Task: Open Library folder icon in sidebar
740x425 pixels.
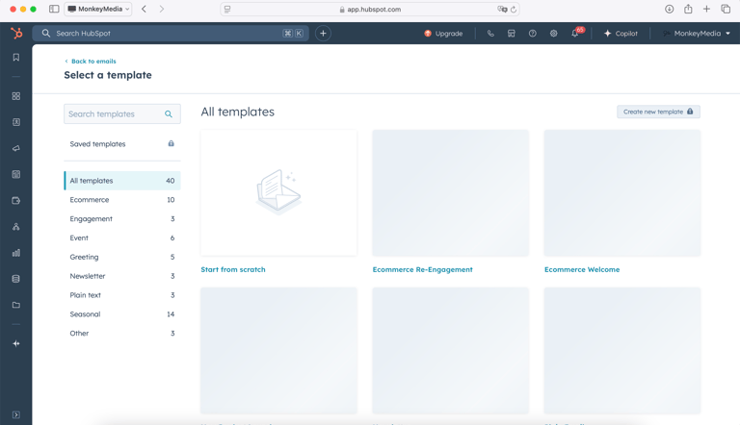Action: click(16, 305)
